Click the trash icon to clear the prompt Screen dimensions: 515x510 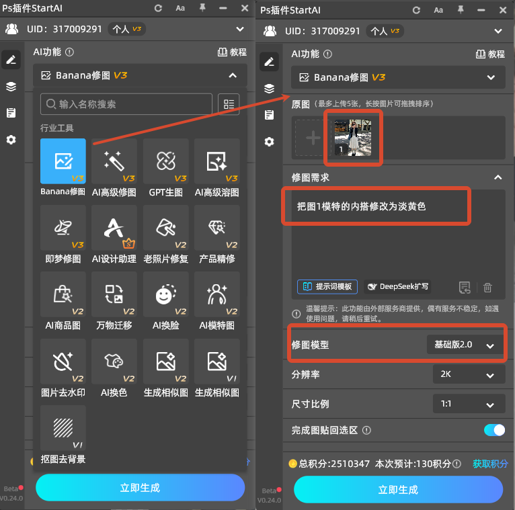[x=487, y=288]
